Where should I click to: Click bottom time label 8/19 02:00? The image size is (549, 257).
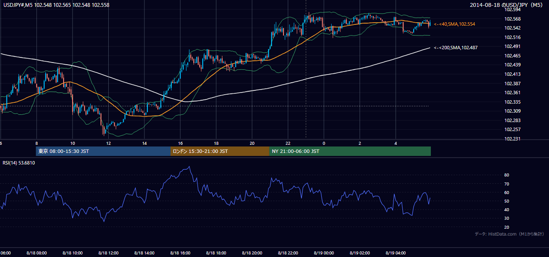[360, 253]
